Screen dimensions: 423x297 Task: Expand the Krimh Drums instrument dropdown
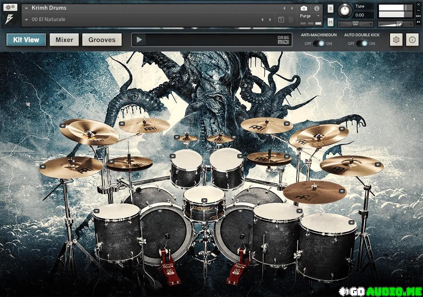(26, 8)
